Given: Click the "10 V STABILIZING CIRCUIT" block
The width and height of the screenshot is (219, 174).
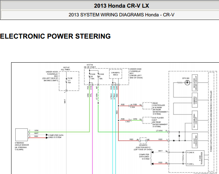Looking at the screenshot, I should (195, 120).
